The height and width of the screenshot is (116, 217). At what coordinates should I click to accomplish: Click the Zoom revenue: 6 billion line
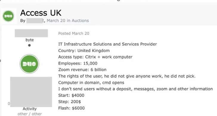click(x=82, y=70)
